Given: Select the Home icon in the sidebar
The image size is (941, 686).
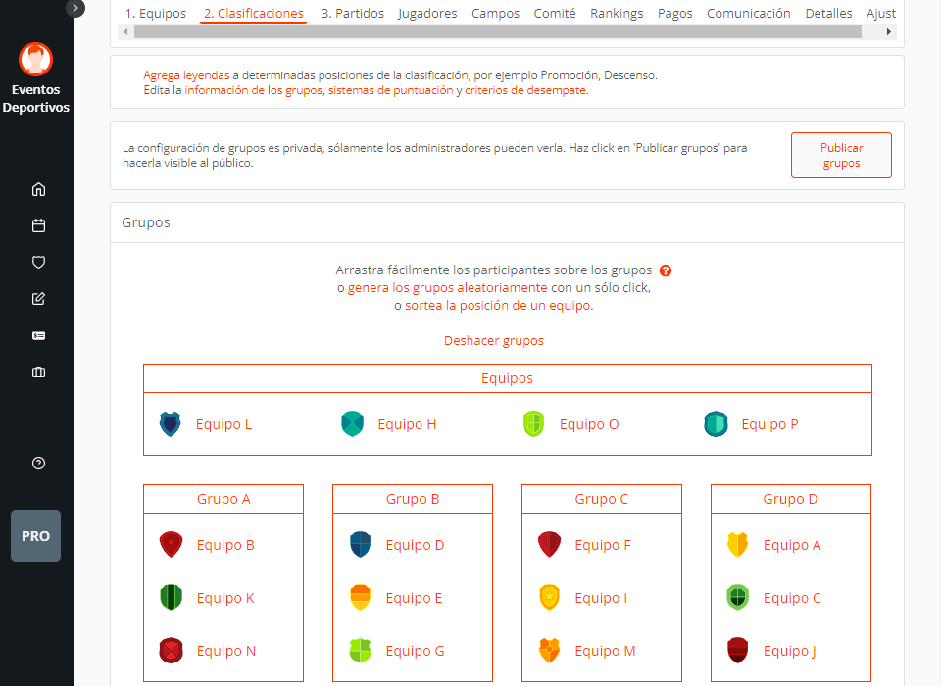Looking at the screenshot, I should click(x=38, y=188).
